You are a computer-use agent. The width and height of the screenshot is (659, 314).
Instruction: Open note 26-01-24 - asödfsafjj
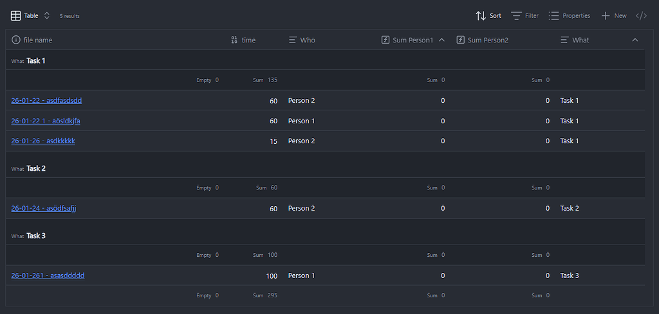coord(43,208)
